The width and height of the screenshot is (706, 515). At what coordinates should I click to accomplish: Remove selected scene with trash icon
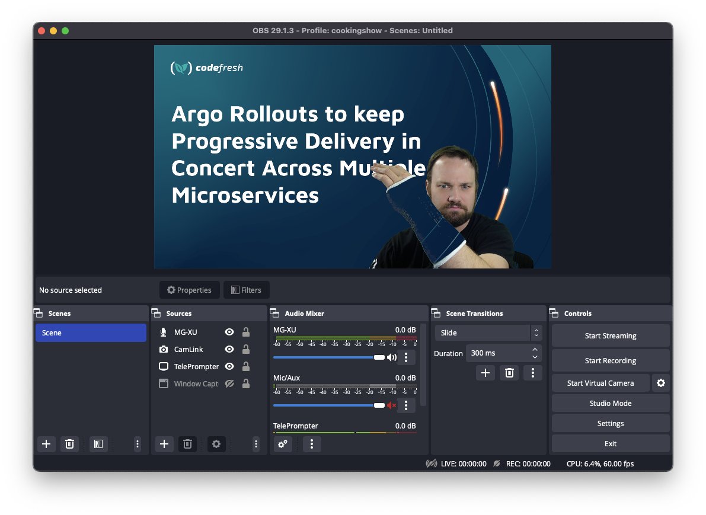pyautogui.click(x=70, y=444)
